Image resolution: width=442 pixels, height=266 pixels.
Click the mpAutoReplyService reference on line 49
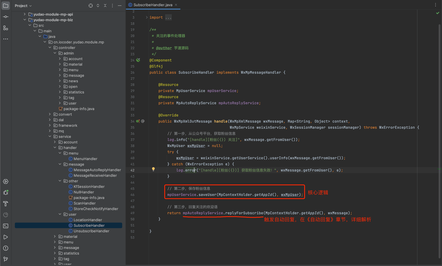click(x=203, y=213)
